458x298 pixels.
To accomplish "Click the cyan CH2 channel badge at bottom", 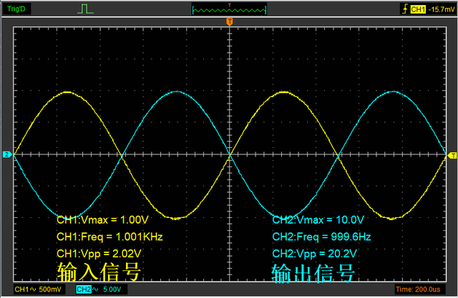I will coord(83,289).
